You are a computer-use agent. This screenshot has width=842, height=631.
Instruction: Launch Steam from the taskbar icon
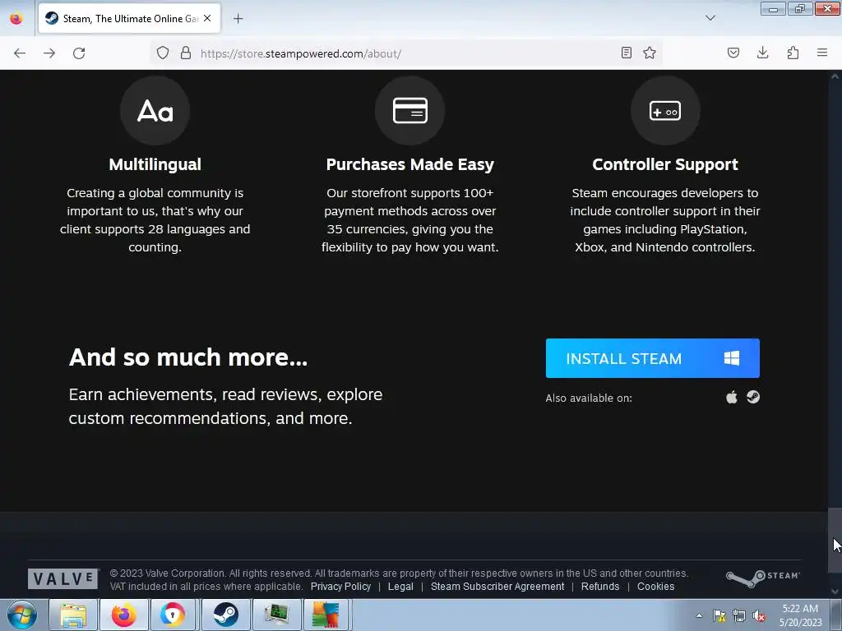(x=225, y=615)
